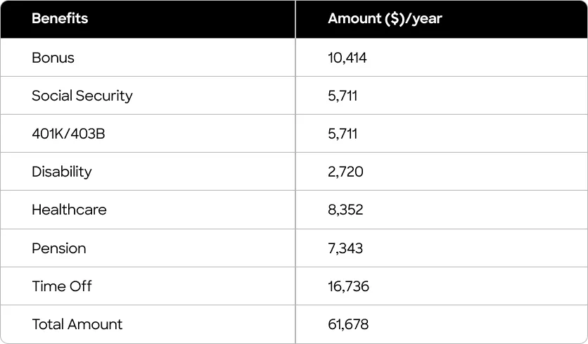Click the Benefits column header
588x344 pixels.
(x=60, y=18)
